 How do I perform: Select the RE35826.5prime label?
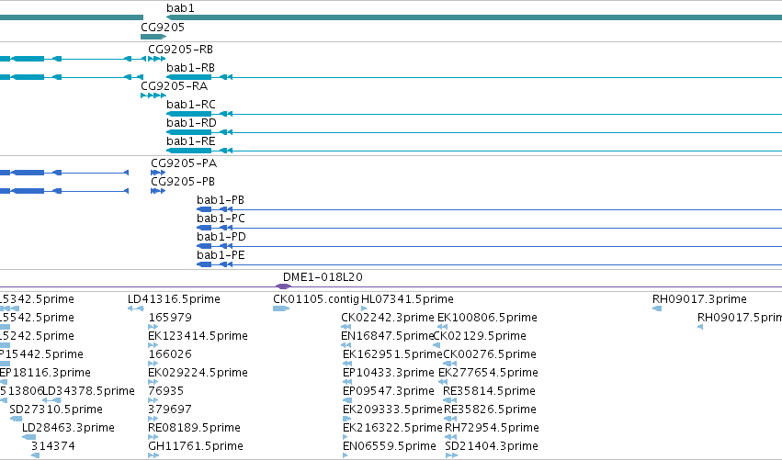(491, 410)
